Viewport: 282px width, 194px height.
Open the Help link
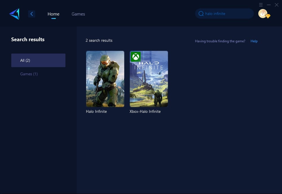coord(254,41)
